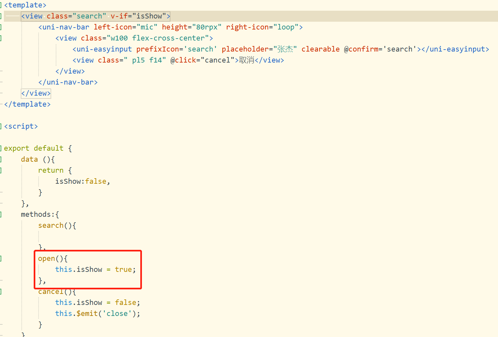Viewport: 498px width, 337px height.
Task: Collapse the opening template tag fold marker
Action: (1, 5)
